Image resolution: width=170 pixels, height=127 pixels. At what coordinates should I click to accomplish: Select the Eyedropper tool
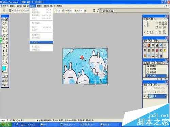click(x=6, y=59)
